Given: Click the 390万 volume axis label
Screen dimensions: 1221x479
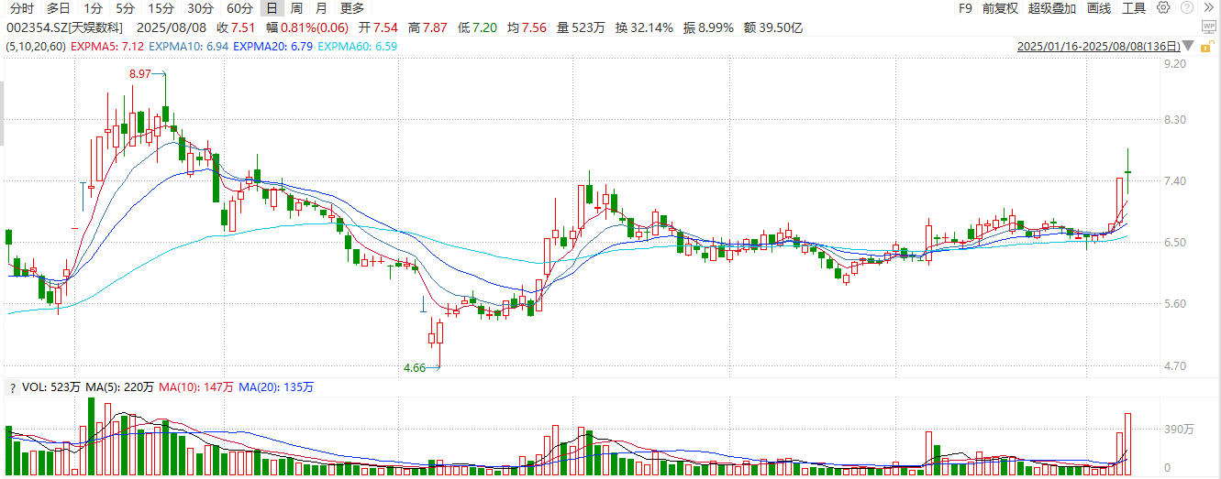Looking at the screenshot, I should 1180,429.
